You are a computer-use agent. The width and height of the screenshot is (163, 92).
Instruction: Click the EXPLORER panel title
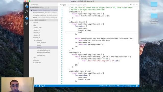click(x=35, y=5)
